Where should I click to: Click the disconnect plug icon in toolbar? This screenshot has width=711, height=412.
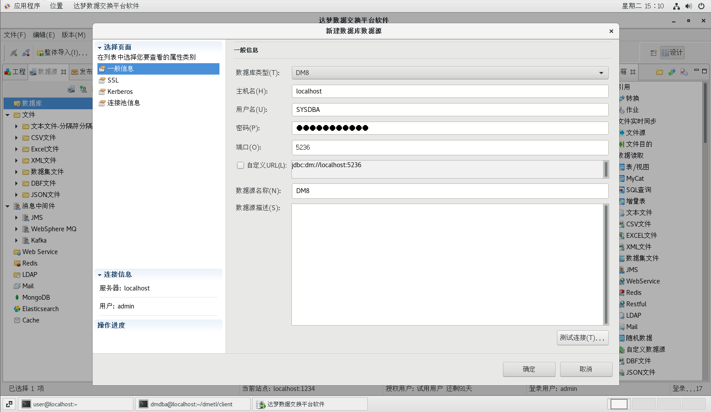click(26, 53)
